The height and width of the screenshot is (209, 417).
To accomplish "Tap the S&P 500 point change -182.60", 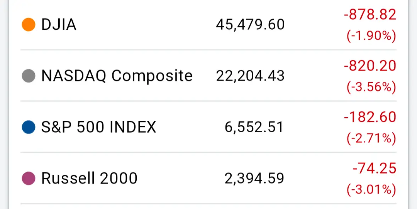I will point(370,117).
